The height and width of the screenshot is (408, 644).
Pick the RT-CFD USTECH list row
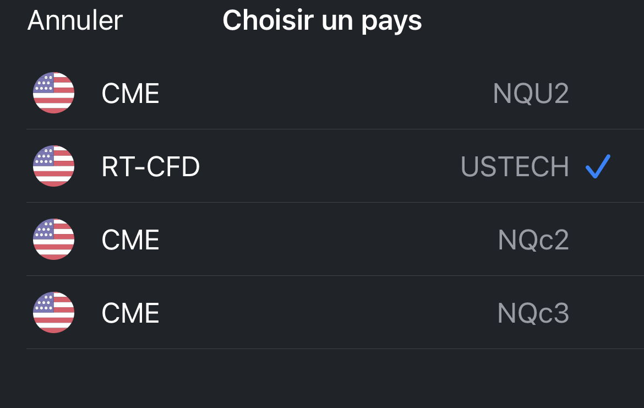pyautogui.click(x=330, y=167)
